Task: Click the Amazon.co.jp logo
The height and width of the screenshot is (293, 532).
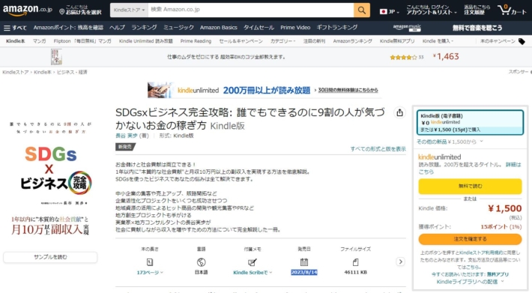Action: click(x=28, y=10)
